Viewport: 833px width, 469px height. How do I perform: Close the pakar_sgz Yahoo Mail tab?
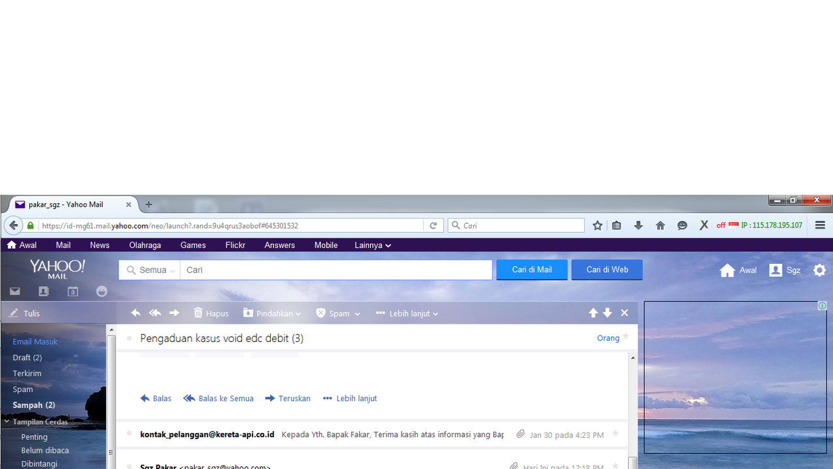coord(128,205)
